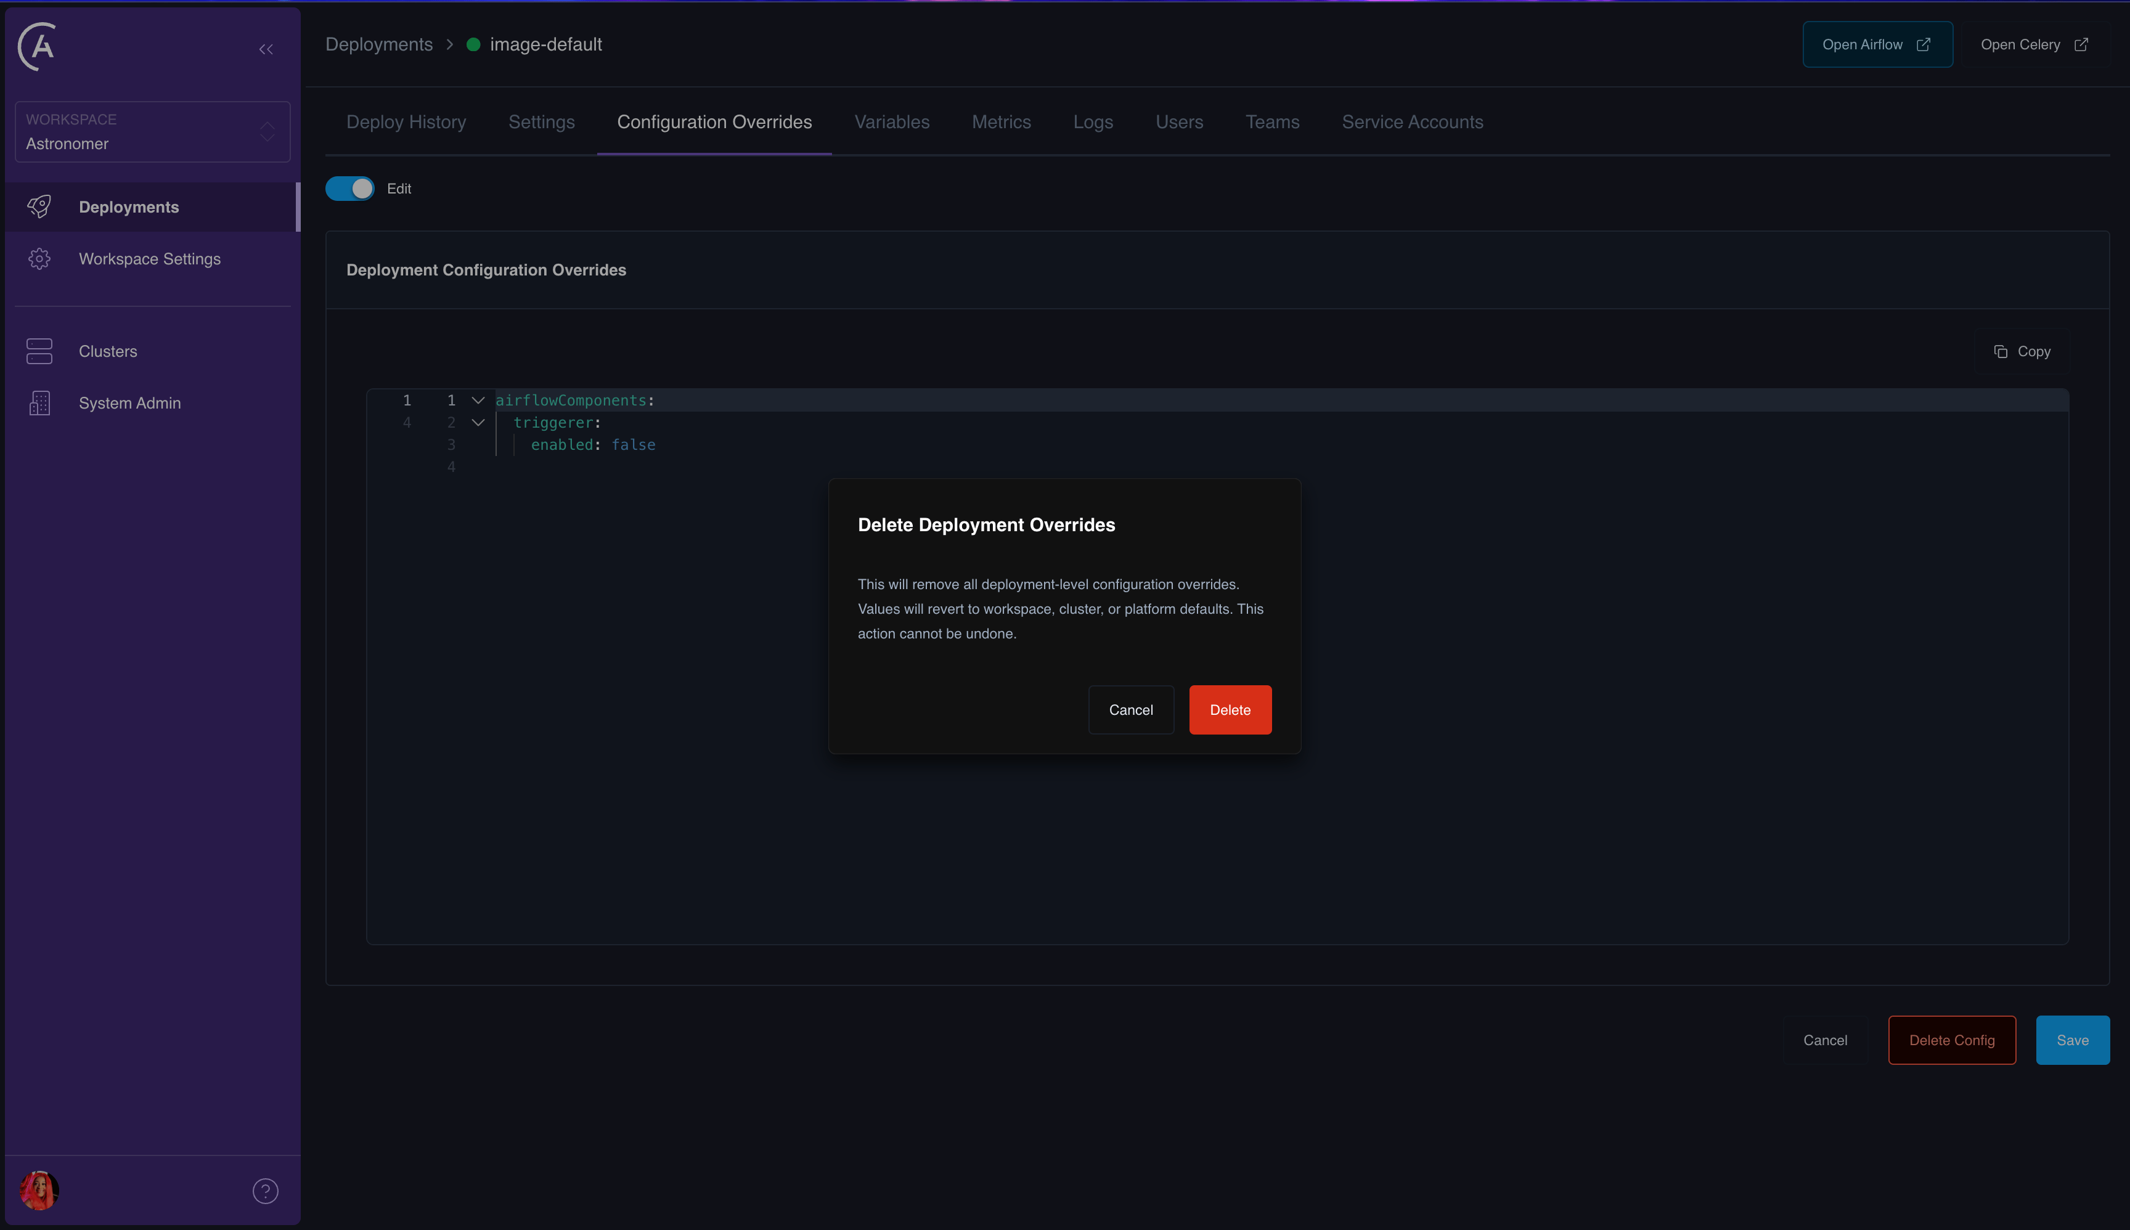This screenshot has height=1230, width=2130.
Task: Open the help question-mark icon
Action: click(265, 1191)
